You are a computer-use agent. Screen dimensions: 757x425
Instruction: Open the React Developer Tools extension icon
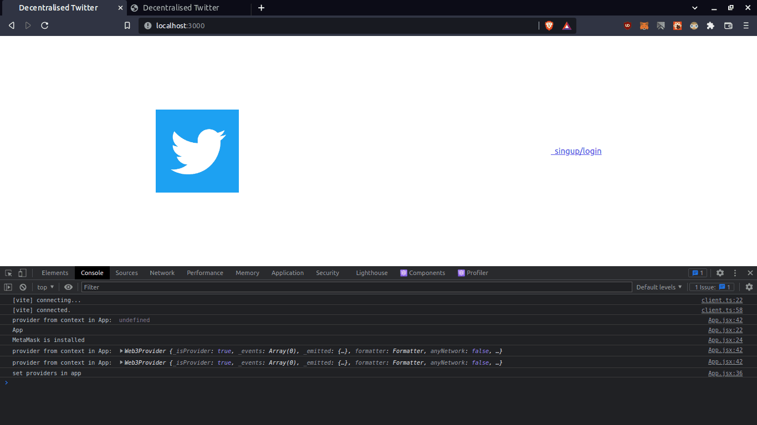point(677,25)
